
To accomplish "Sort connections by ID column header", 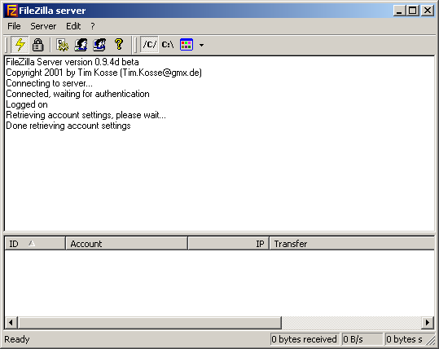I will coord(35,243).
